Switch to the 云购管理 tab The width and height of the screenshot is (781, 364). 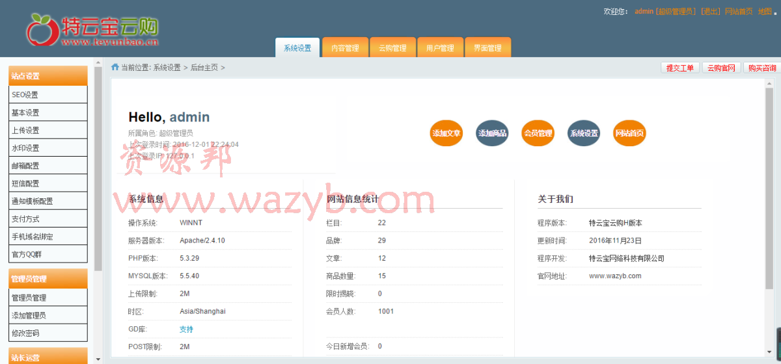point(392,47)
